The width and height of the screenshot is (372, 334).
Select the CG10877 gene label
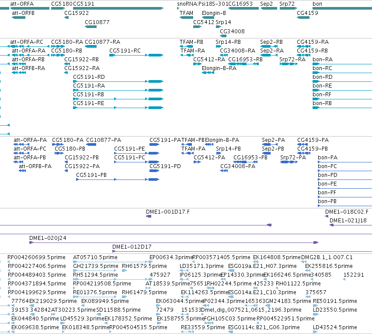coord(97,22)
